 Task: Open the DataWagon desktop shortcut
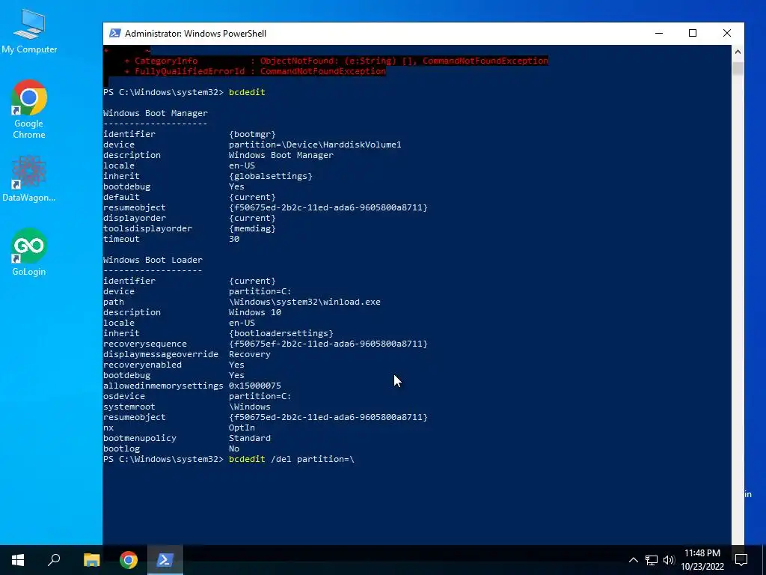29,178
